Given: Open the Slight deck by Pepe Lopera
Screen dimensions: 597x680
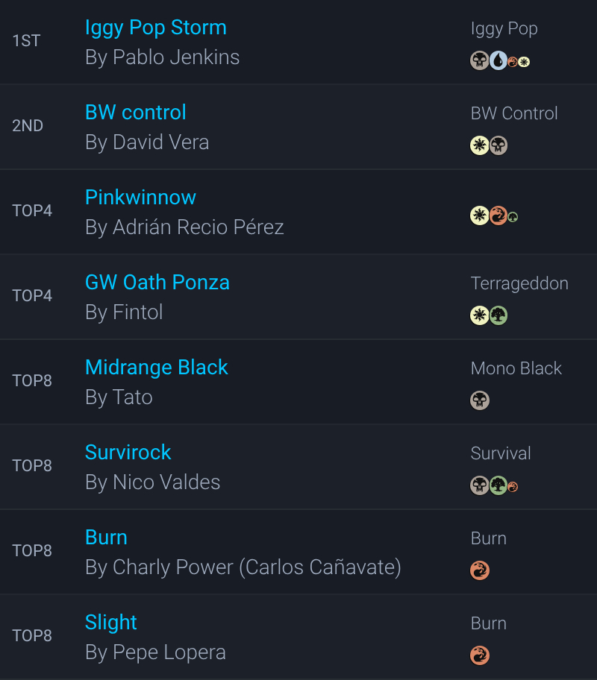Looking at the screenshot, I should (x=110, y=623).
